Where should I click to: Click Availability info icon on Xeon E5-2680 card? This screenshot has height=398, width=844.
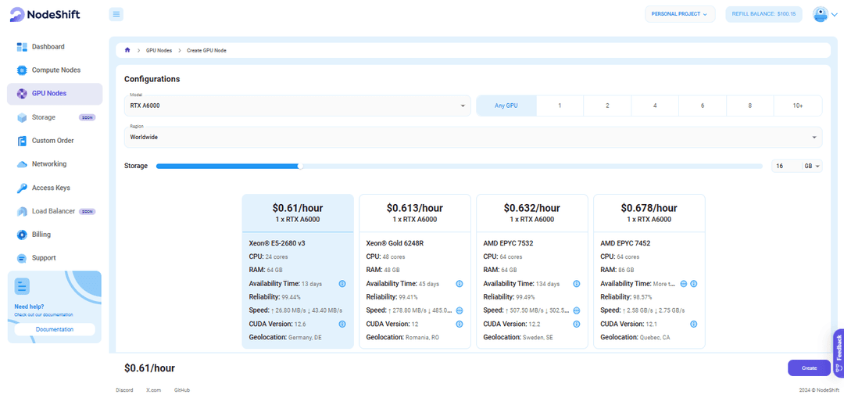pyautogui.click(x=342, y=283)
